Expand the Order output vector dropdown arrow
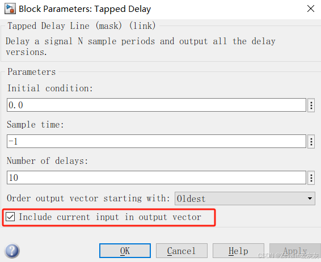321x262 pixels. [310, 198]
